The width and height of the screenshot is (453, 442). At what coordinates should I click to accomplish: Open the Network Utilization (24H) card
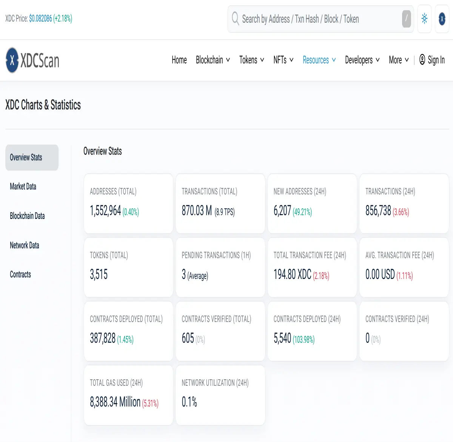tap(220, 395)
